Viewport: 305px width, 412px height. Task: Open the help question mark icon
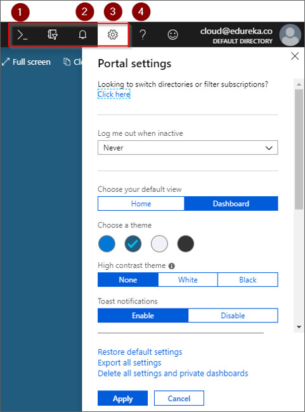point(143,35)
